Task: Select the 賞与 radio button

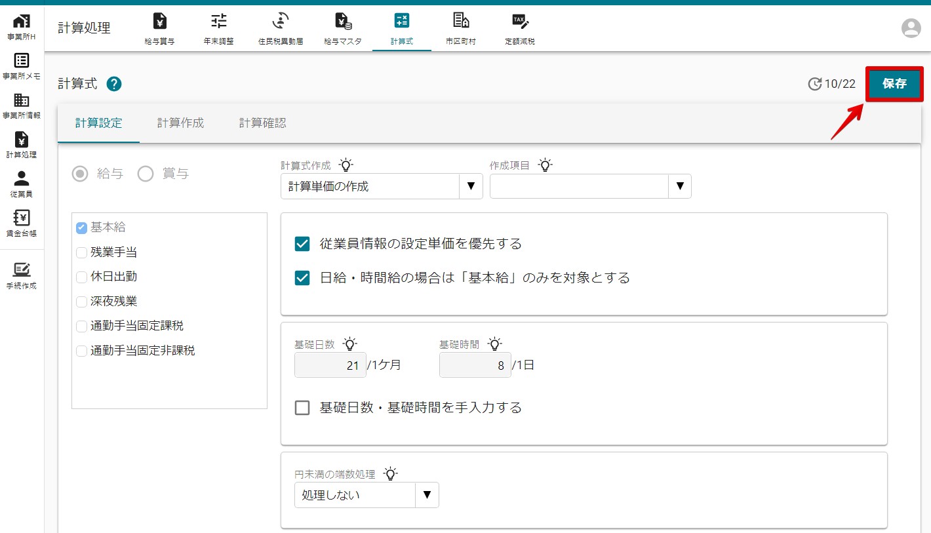Action: (146, 174)
